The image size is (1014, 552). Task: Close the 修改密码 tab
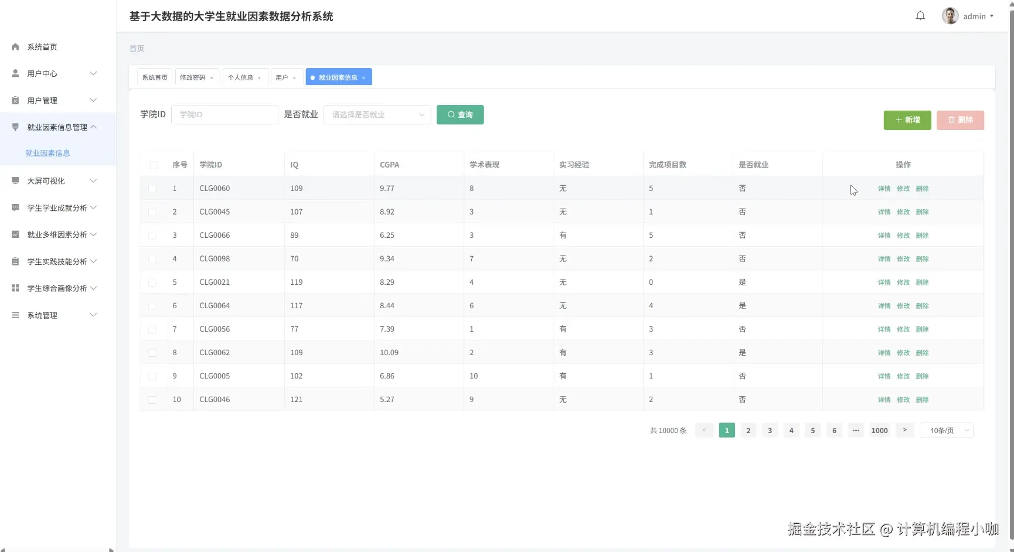coord(212,78)
